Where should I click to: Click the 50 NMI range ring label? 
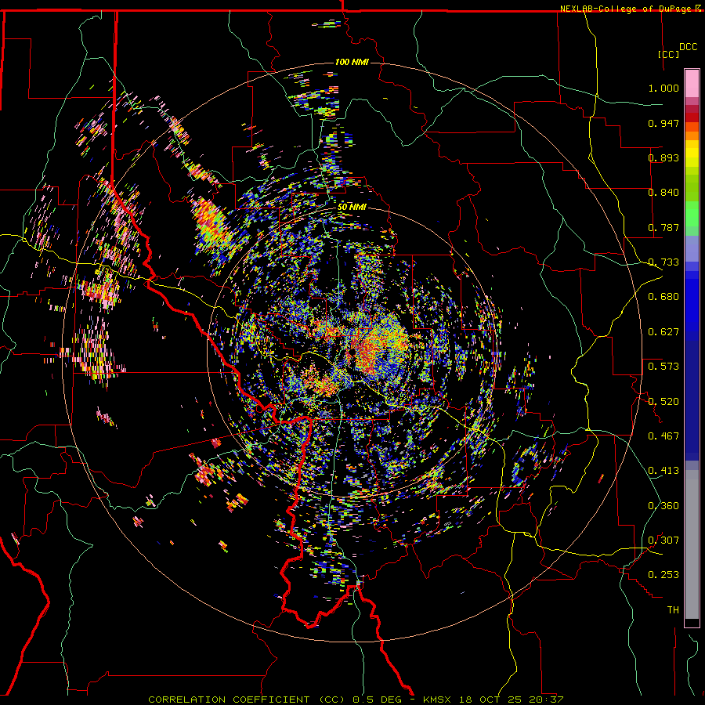(352, 208)
